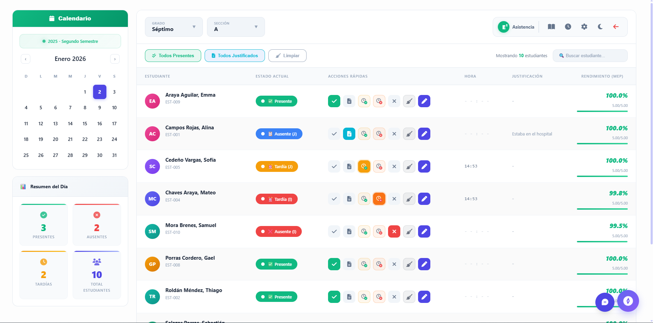653x323 pixels.
Task: Enable dark mode with the moon icon
Action: point(600,27)
